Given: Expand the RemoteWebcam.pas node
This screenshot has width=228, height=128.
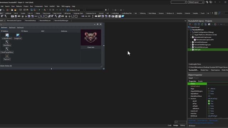Looking at the screenshot, I should 191,47.
